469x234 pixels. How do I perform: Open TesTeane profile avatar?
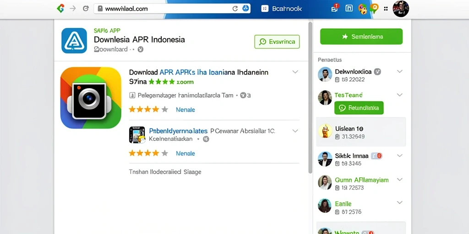click(325, 98)
